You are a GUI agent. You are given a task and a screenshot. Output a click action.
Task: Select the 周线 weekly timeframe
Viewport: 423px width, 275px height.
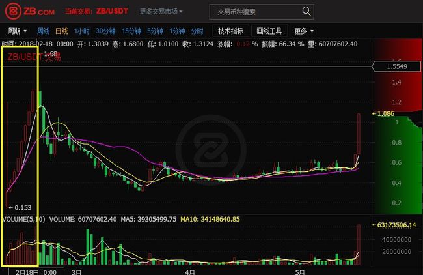[x=43, y=31]
